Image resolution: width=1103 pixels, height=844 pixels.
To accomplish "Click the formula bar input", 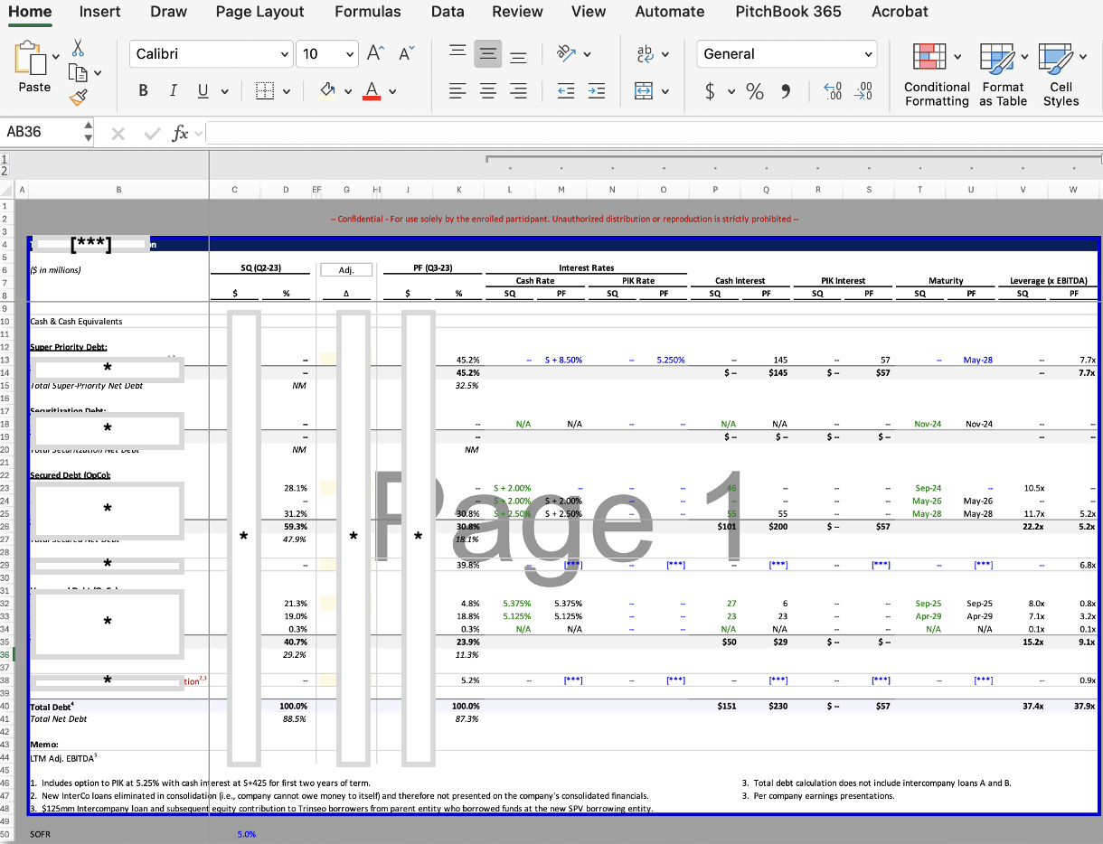I will (654, 133).
